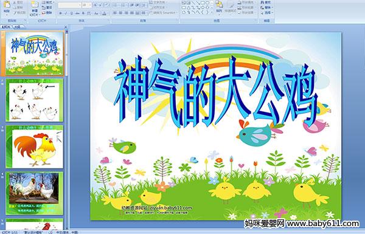Image resolution: width=365 pixels, height=234 pixels.
Task: Click the clear formatting icon next to font size
Action: (x=107, y=5)
